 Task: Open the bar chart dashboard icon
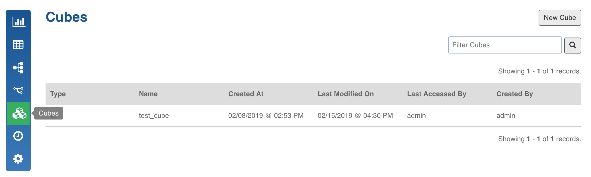(19, 22)
